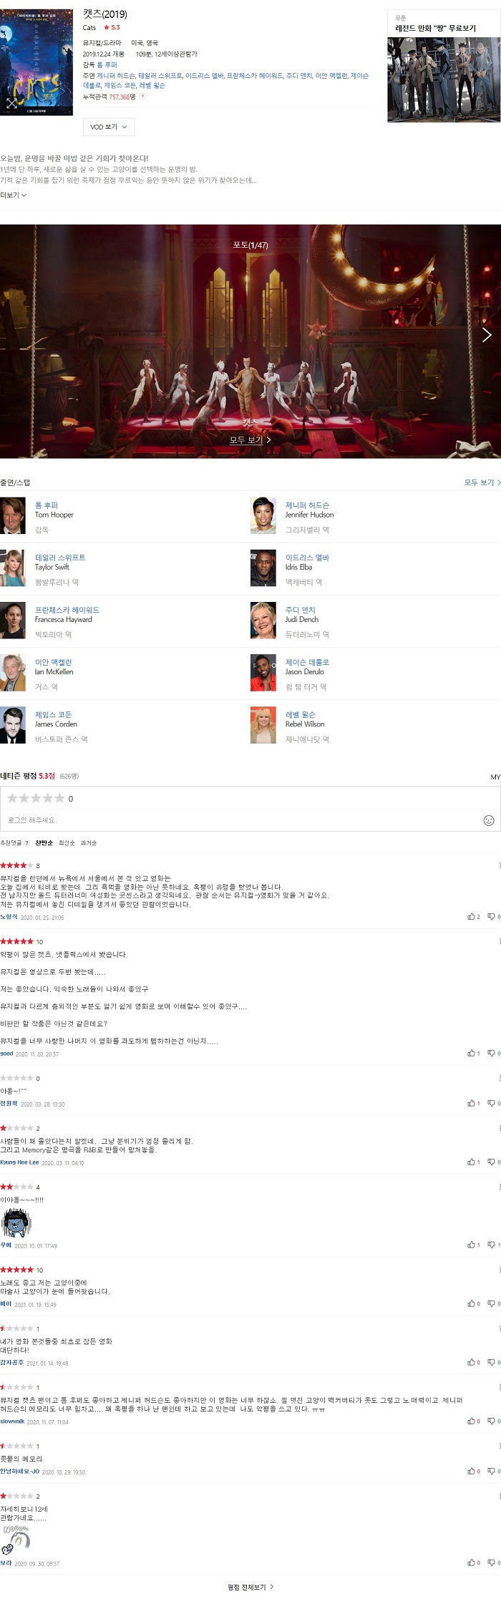Like the review by 노형석
Screen dimensions: 501x1599
[x=474, y=916]
